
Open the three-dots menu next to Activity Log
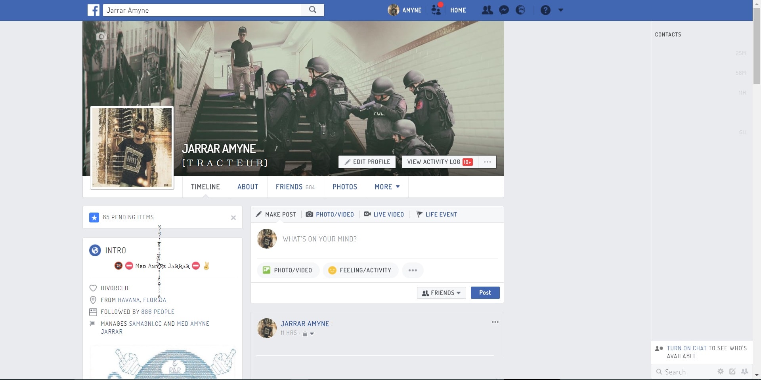point(488,162)
